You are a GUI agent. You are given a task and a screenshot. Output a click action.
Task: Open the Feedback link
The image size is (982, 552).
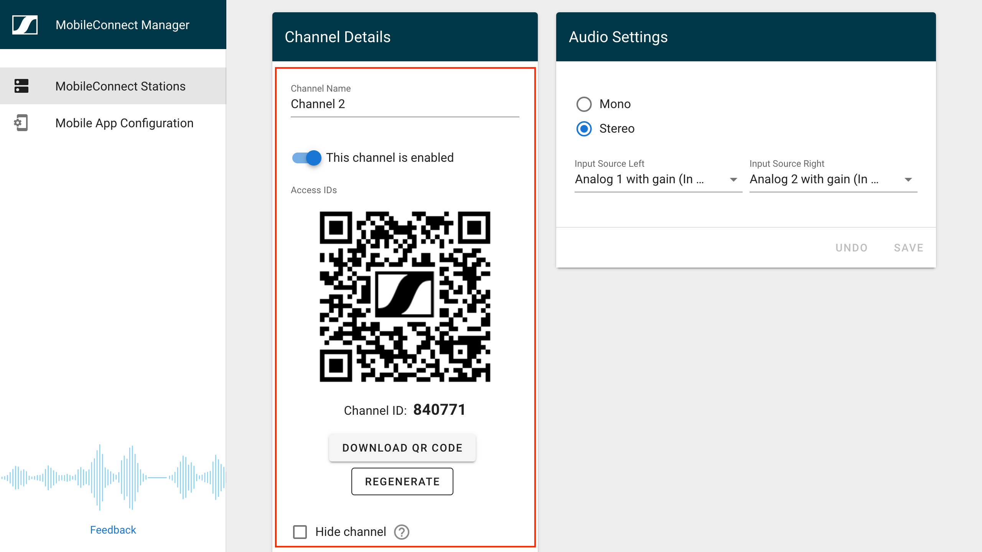[113, 530]
